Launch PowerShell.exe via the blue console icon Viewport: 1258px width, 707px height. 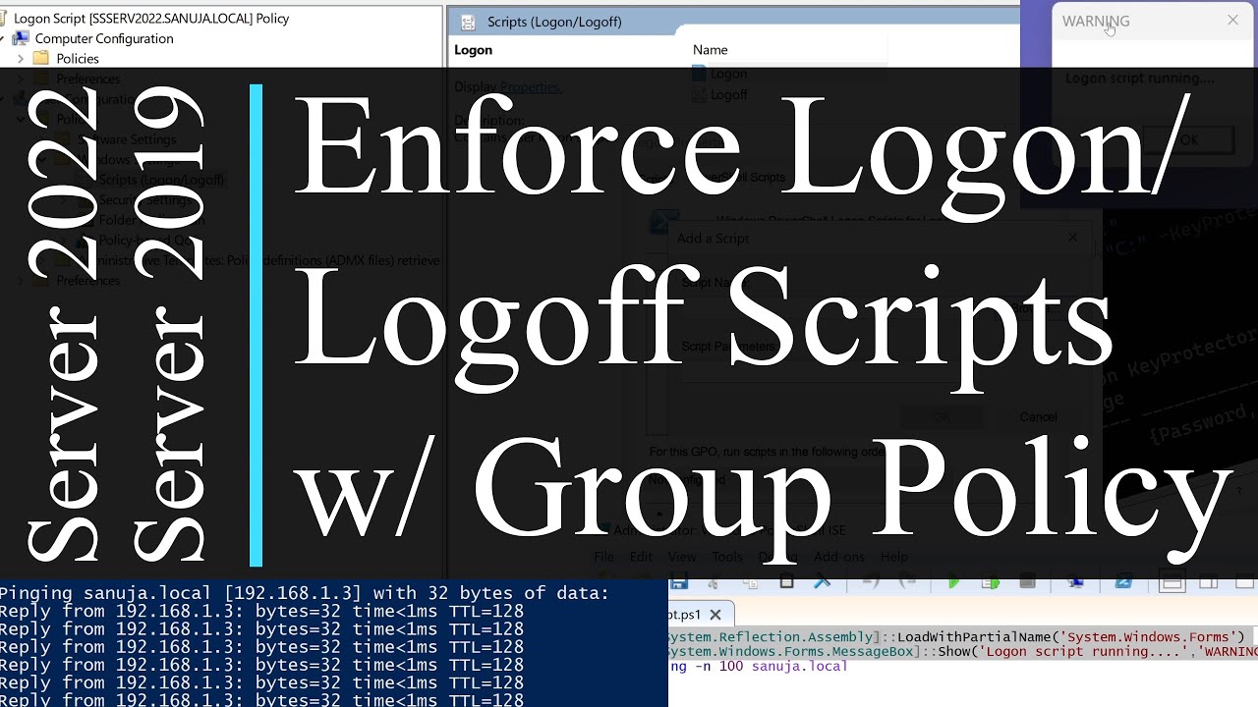coord(1124,581)
